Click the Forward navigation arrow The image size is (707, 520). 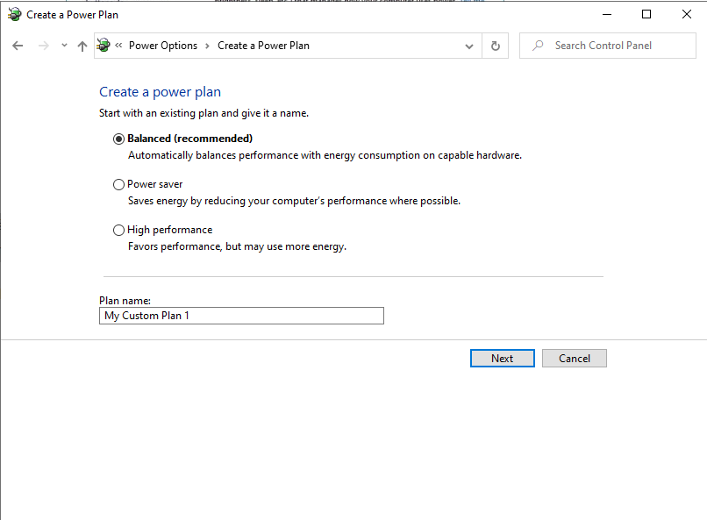point(43,46)
